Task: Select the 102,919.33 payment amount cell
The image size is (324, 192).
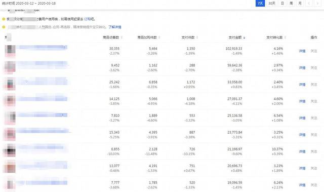Action: (234, 49)
